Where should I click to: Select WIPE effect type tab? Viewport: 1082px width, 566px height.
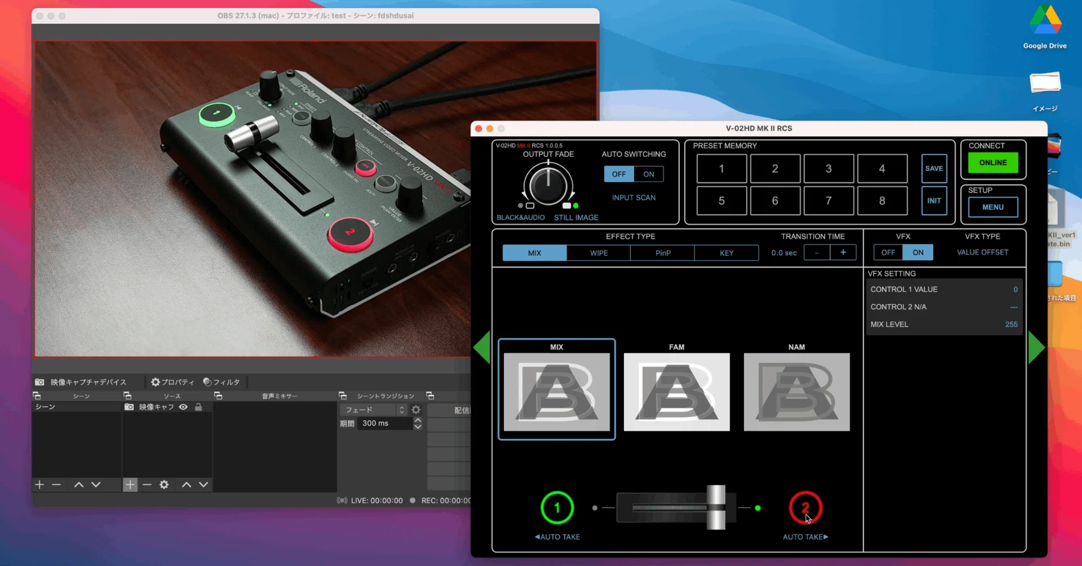point(598,253)
